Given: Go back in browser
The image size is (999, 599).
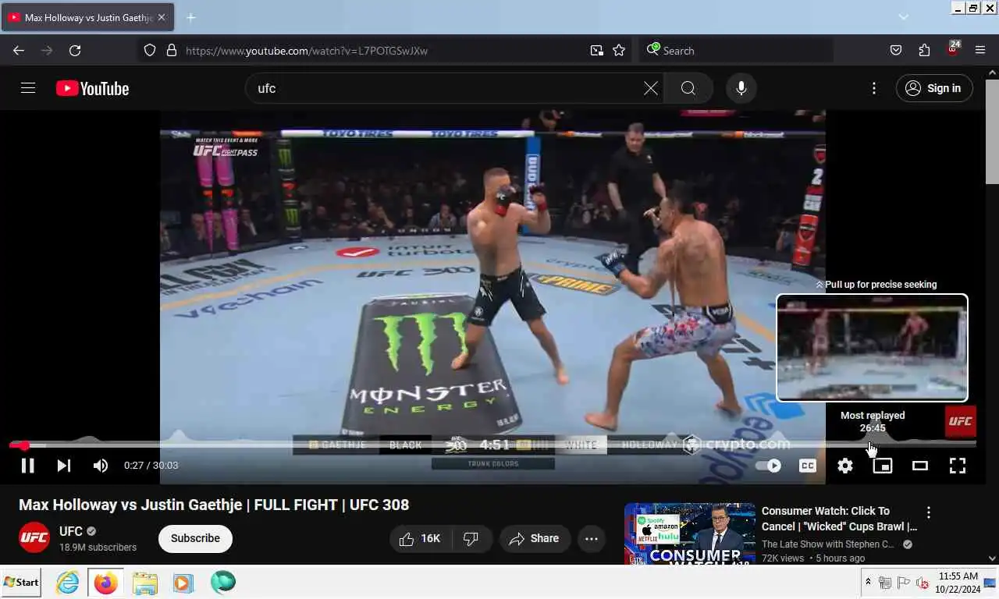Looking at the screenshot, I should (19, 50).
